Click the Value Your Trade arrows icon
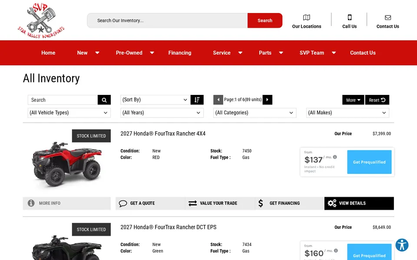Screen dimensions: 417x260 [192, 203]
